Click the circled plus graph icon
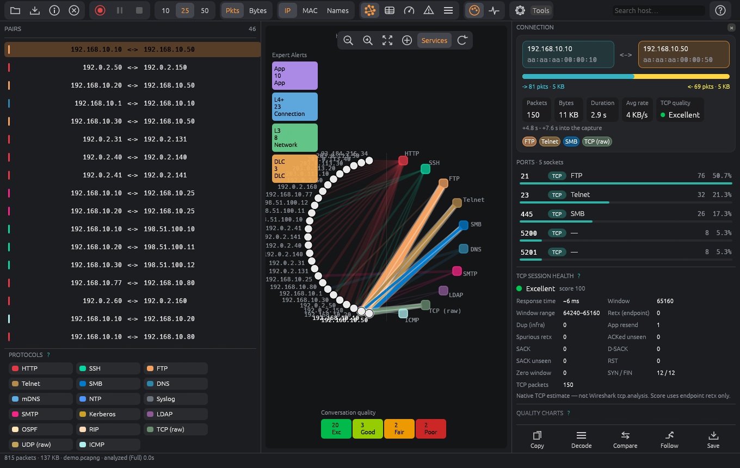This screenshot has width=740, height=468. click(407, 40)
